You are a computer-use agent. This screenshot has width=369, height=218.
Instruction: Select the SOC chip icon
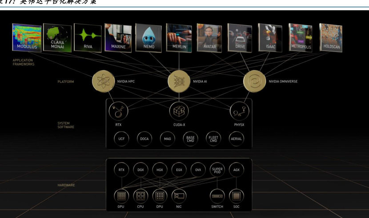237,196
